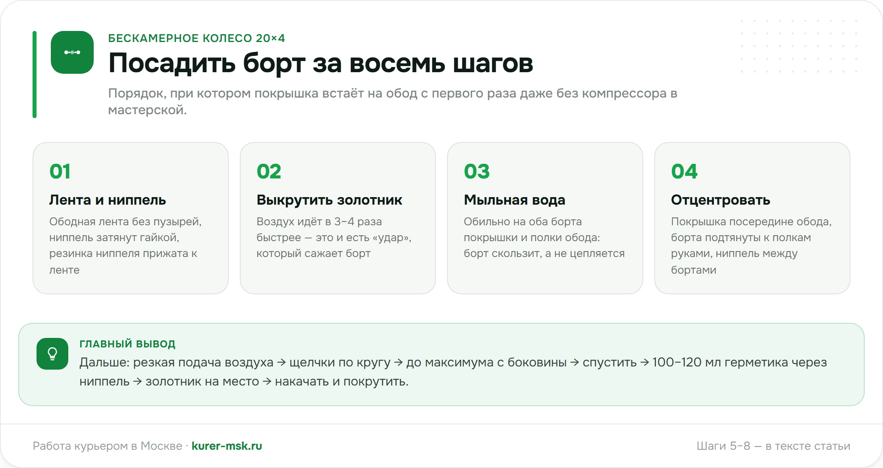This screenshot has height=468, width=883.
Task: Click the card title 'Мыльная вода'
Action: click(x=515, y=200)
